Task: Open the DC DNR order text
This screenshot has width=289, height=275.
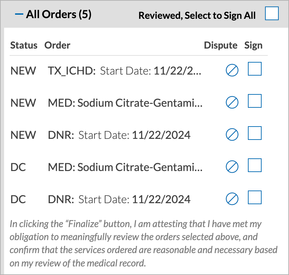Action: coord(119,199)
